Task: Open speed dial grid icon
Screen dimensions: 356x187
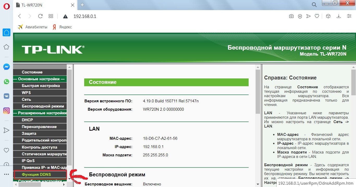Action: tap(51, 16)
